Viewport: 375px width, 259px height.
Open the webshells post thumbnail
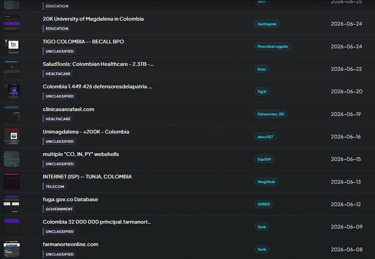coord(12,159)
